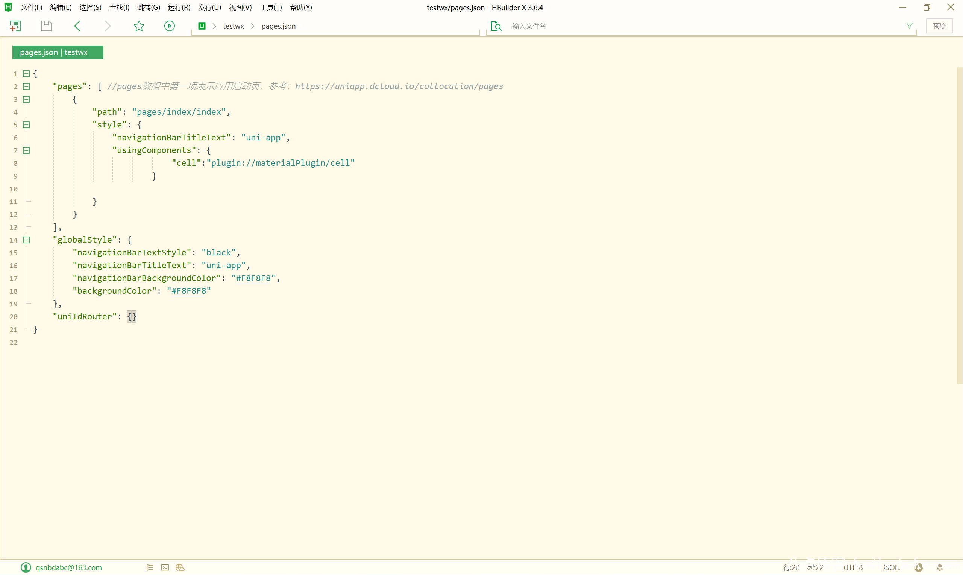Open the terminal icon in status bar
Image resolution: width=963 pixels, height=575 pixels.
165,567
